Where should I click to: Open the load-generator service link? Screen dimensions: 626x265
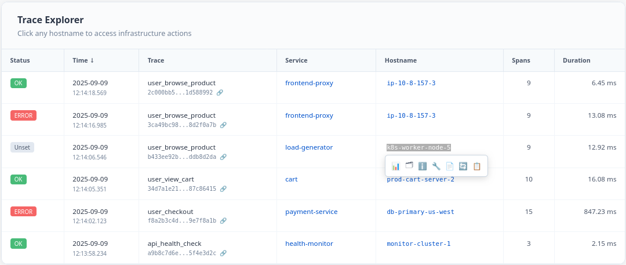click(x=309, y=147)
